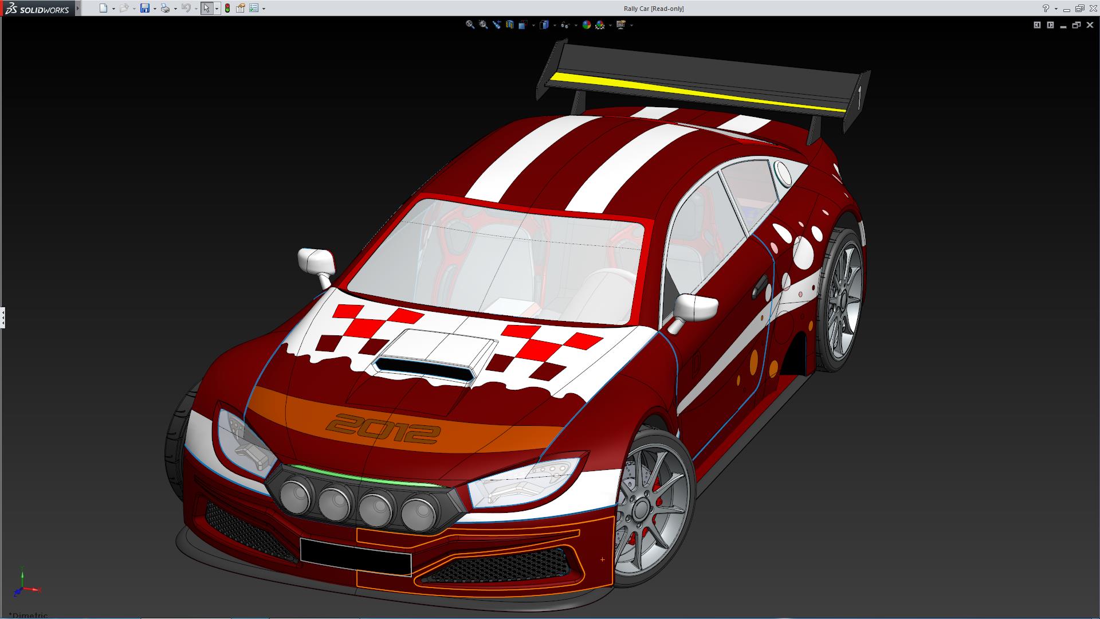
Task: Click the New document button
Action: [x=103, y=8]
